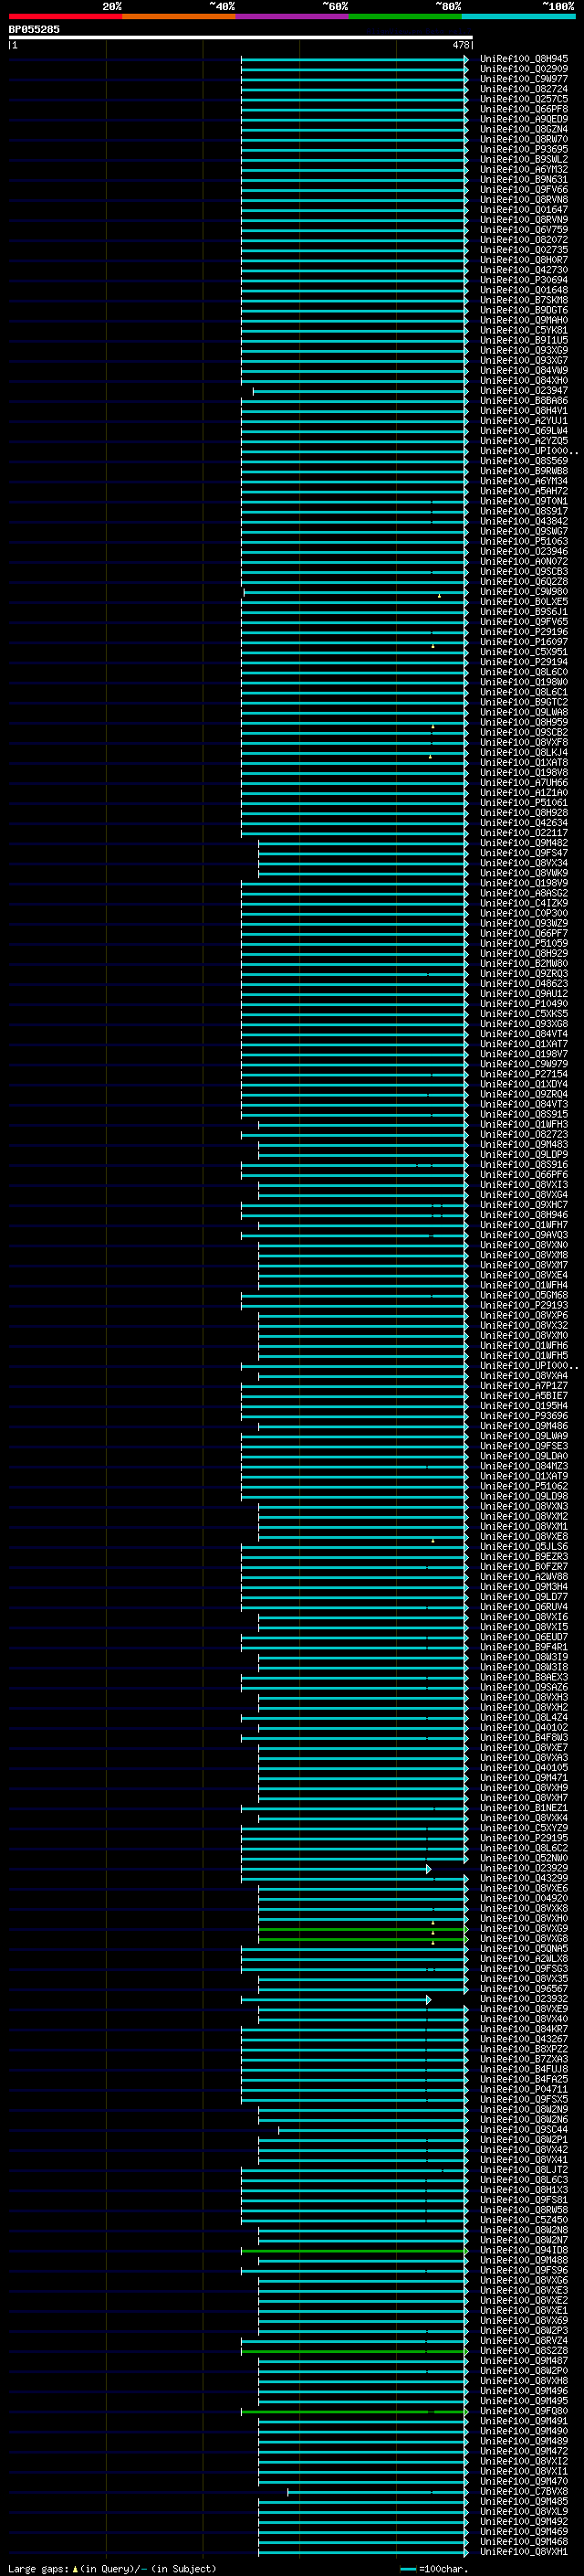Image resolution: width=584 pixels, height=2576 pixels.
Task: Click the =100char. scale legend
Action: point(434,2569)
